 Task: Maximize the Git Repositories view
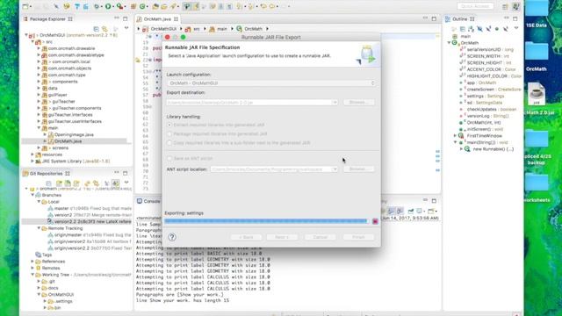(125, 173)
